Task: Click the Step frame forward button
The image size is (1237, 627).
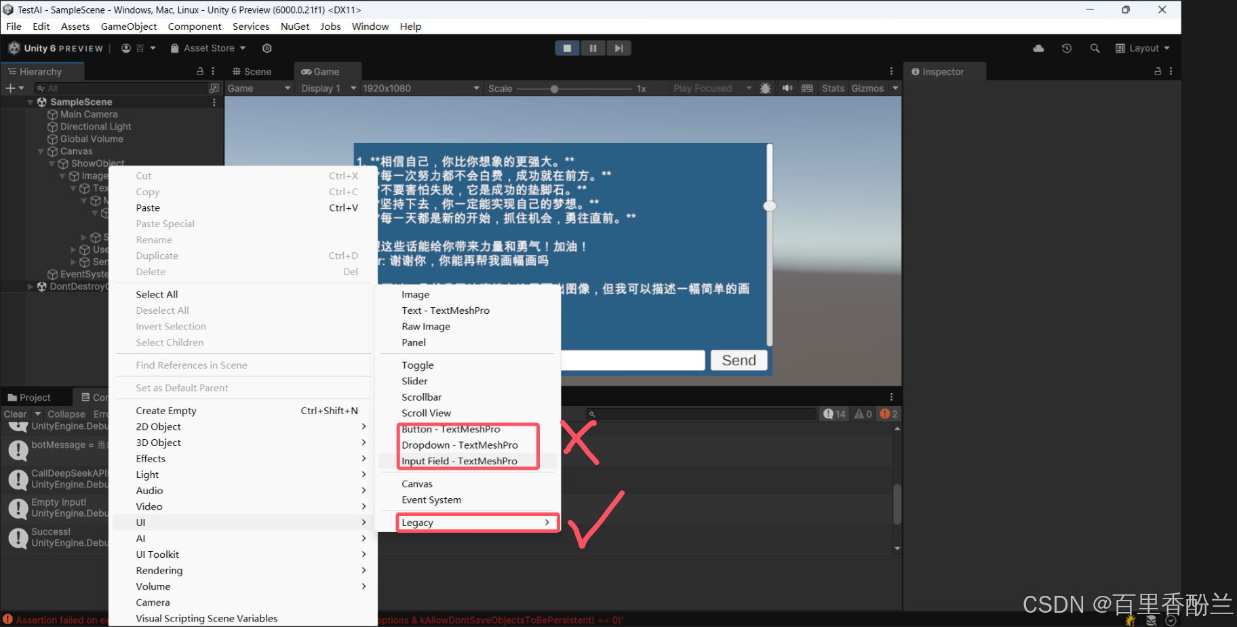Action: (618, 48)
